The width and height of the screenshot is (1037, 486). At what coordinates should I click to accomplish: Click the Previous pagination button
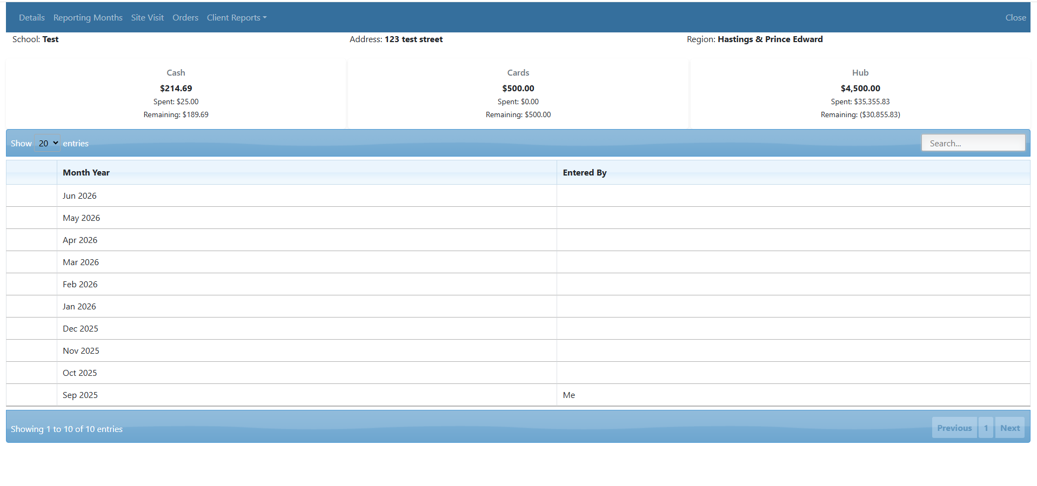click(x=954, y=428)
